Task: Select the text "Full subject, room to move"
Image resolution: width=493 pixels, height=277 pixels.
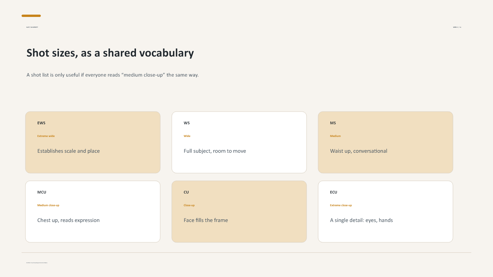Action: [215, 151]
